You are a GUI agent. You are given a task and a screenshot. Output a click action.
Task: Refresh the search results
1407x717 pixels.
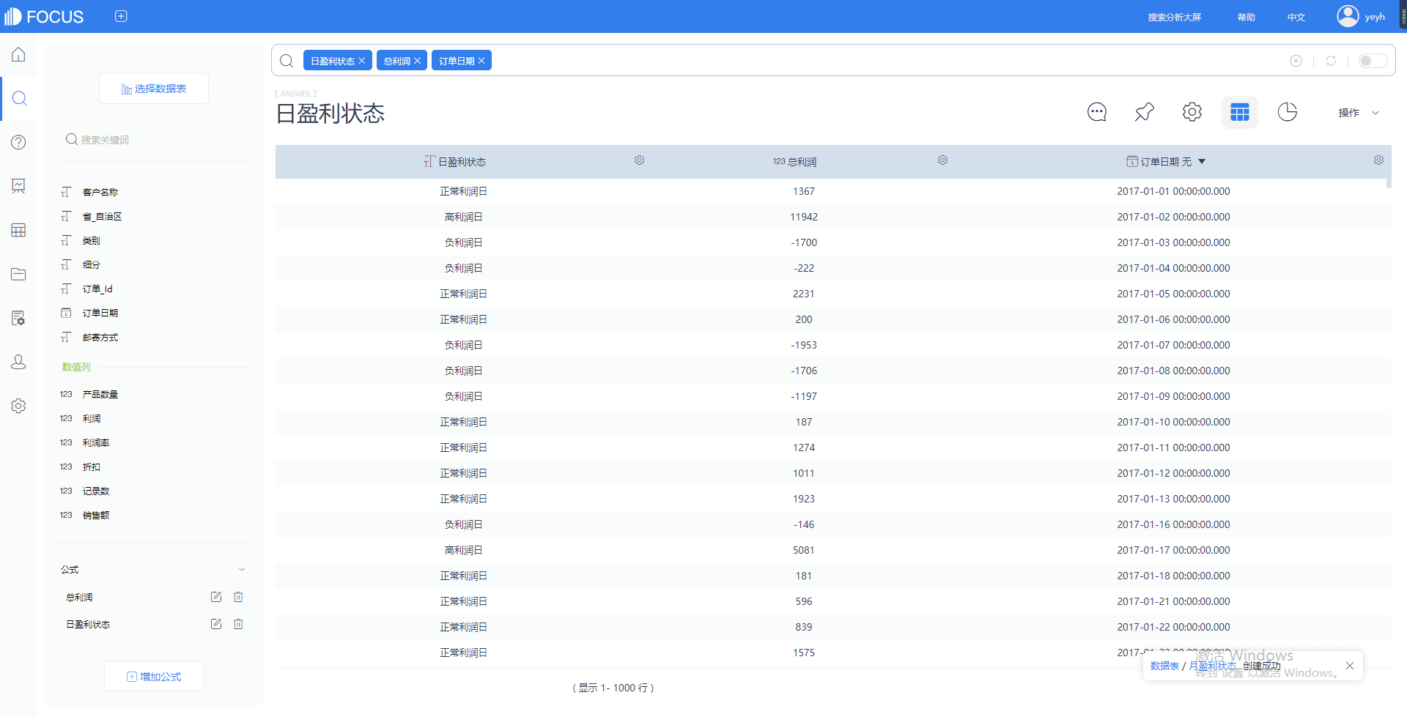(x=1331, y=61)
